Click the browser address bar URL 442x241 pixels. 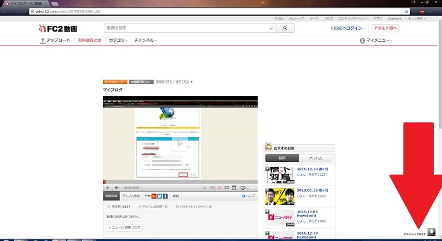click(68, 11)
